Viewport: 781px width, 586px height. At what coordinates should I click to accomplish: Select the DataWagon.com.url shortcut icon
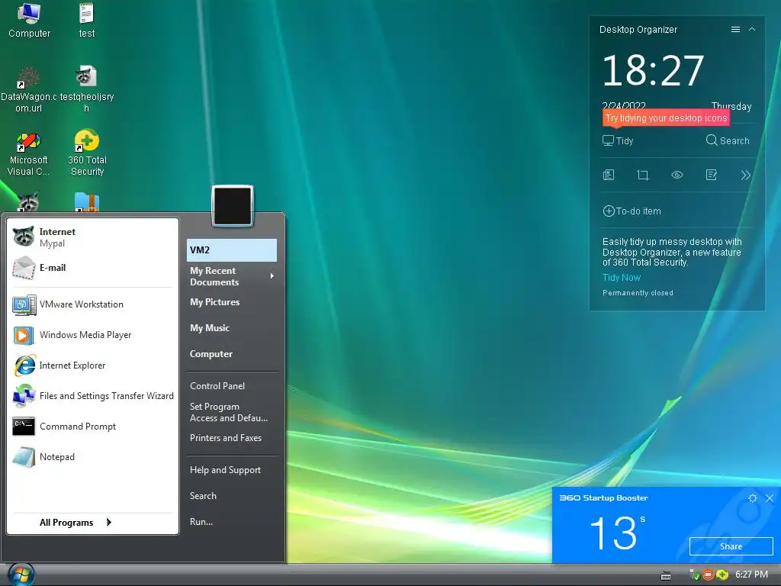[28, 90]
